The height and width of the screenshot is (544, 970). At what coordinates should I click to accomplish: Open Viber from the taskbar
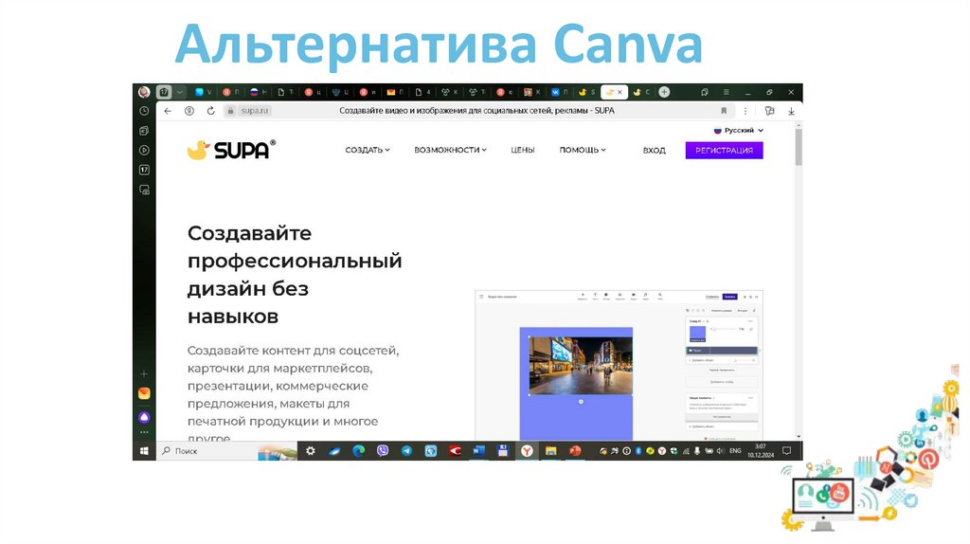point(383,451)
